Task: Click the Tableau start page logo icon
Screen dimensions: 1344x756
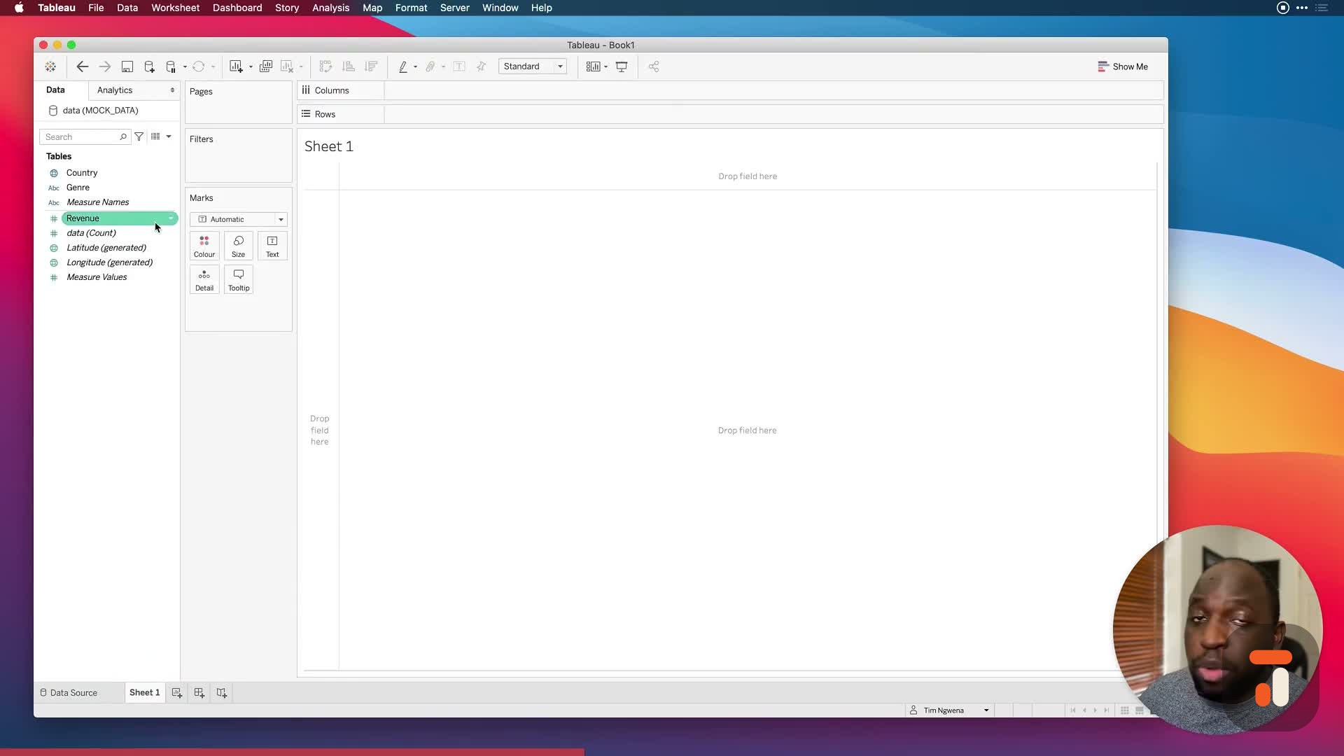Action: tap(50, 66)
